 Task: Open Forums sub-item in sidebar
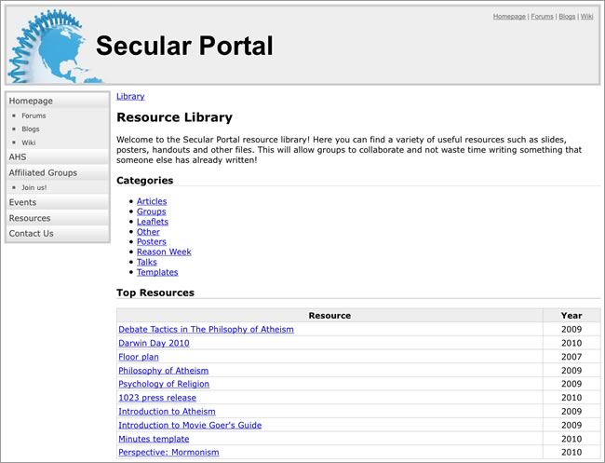pos(34,116)
